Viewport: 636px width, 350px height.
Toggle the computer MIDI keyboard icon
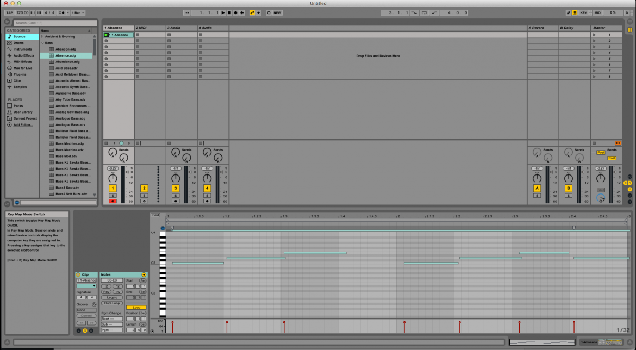click(575, 12)
